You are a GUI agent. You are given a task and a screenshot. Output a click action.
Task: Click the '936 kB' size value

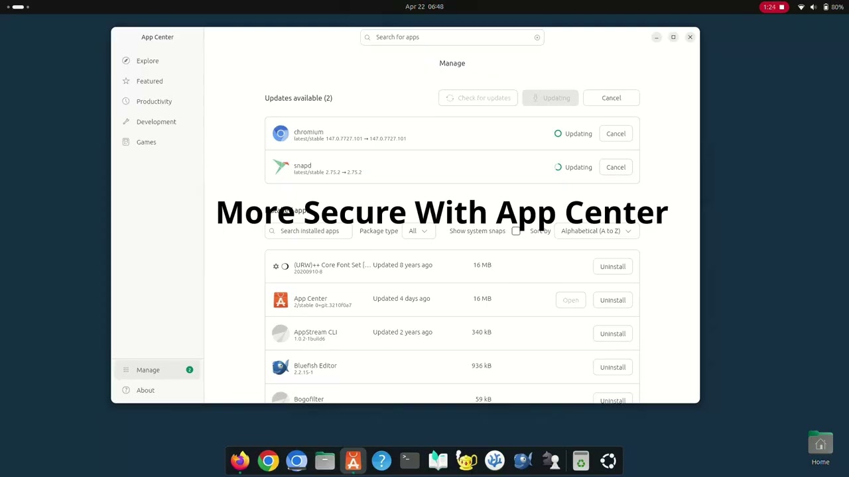(482, 366)
